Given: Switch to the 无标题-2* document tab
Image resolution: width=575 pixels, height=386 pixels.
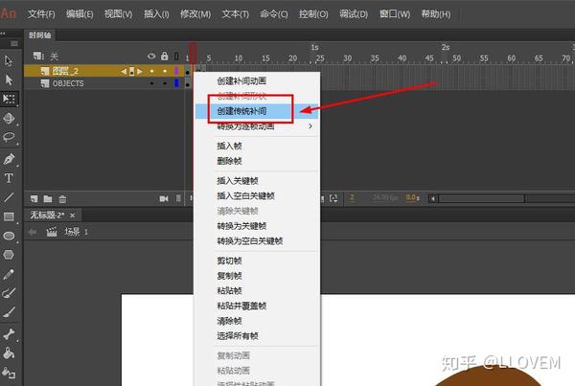Looking at the screenshot, I should tap(47, 216).
